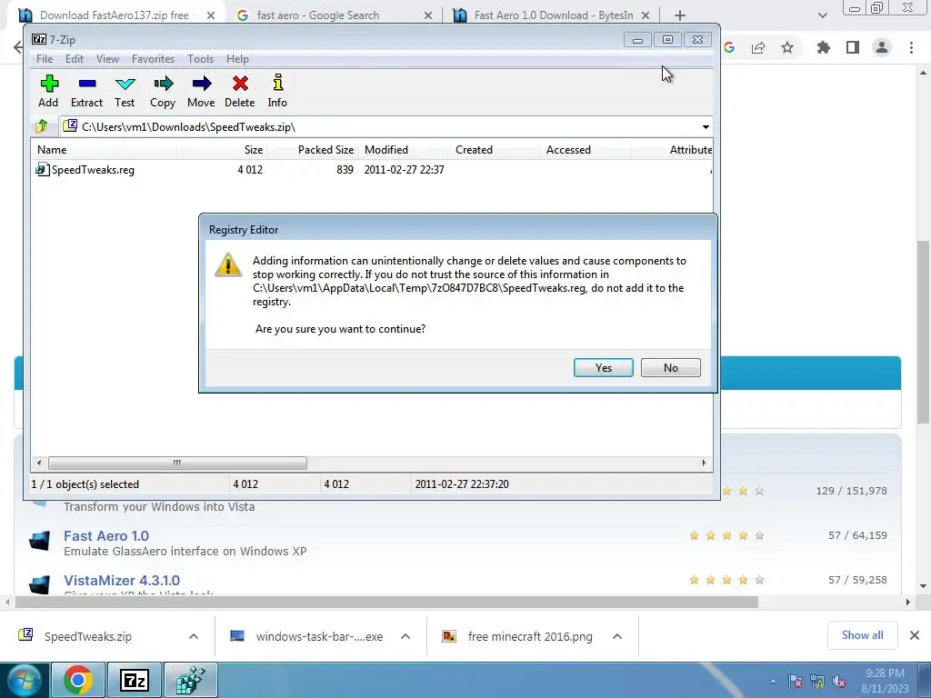Image resolution: width=931 pixels, height=698 pixels.
Task: Open free minecraft 2016.png options chevron
Action: point(617,636)
